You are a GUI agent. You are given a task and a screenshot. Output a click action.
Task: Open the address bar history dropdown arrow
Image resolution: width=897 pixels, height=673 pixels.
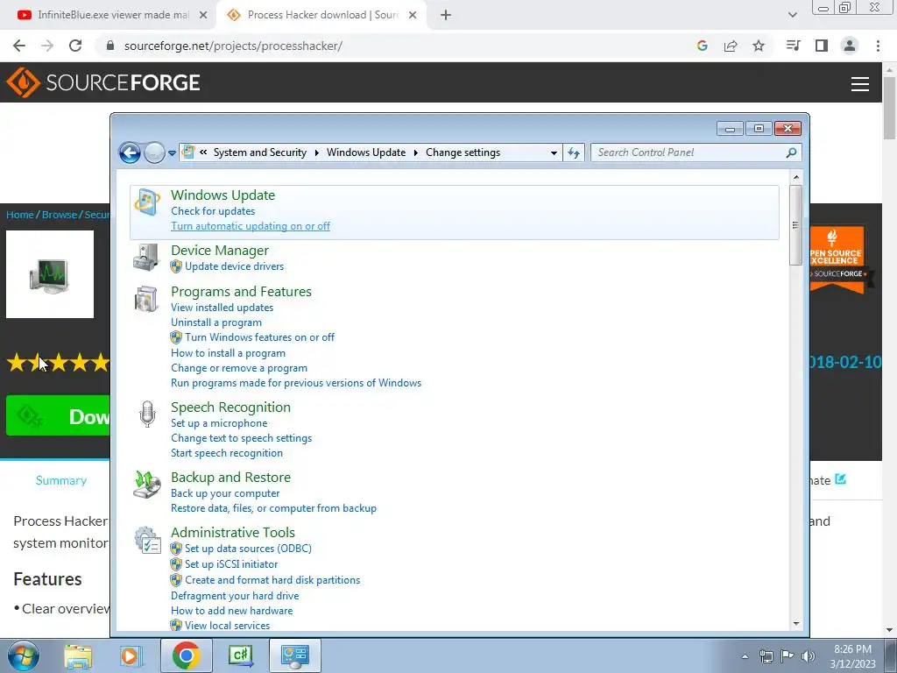pyautogui.click(x=554, y=152)
